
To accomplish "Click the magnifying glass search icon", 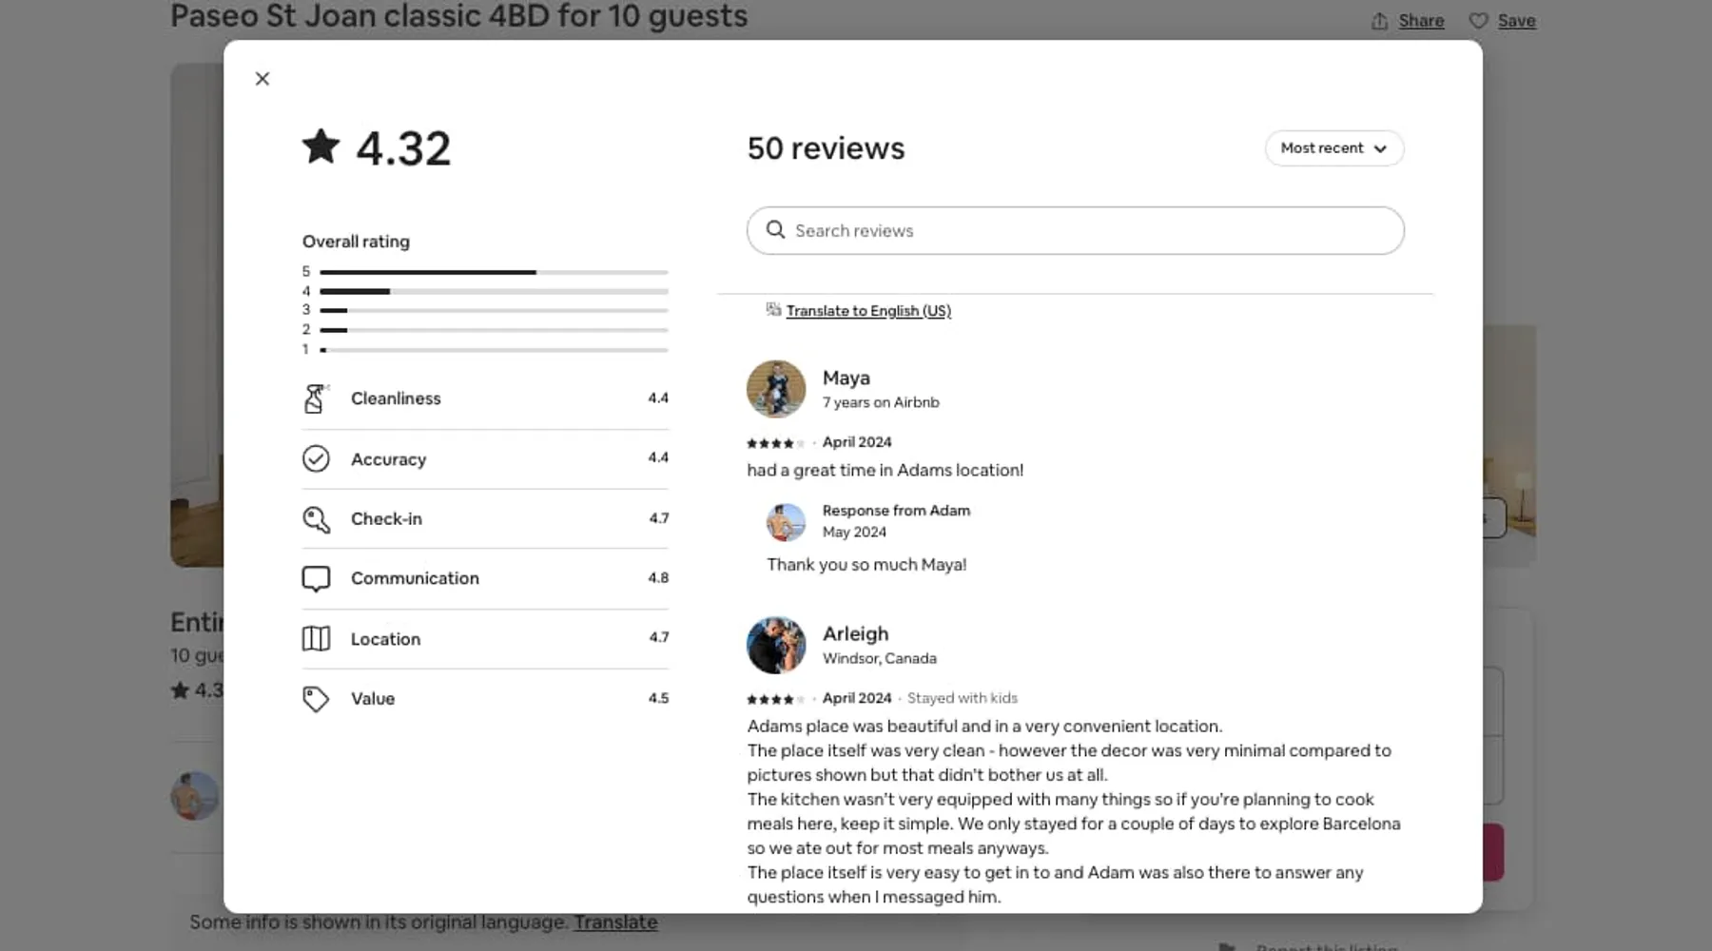I will click(x=775, y=230).
